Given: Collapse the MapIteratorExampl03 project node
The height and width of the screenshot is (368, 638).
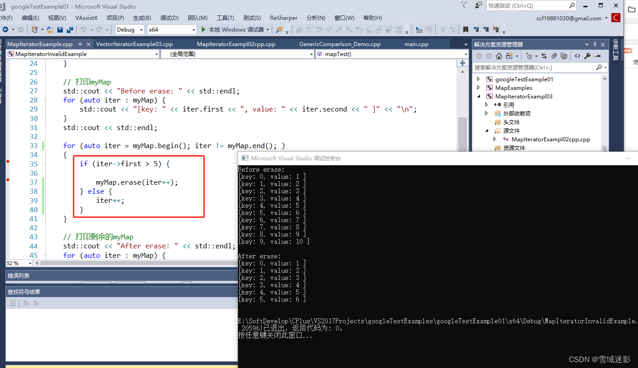Looking at the screenshot, I should point(479,96).
